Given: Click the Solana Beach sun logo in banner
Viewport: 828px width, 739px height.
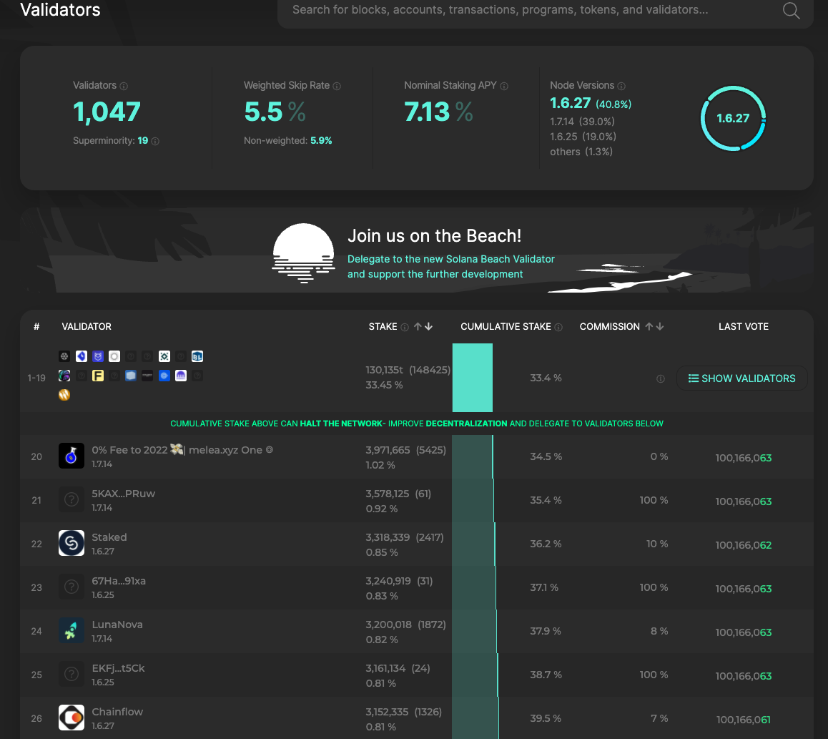Looking at the screenshot, I should tap(303, 253).
